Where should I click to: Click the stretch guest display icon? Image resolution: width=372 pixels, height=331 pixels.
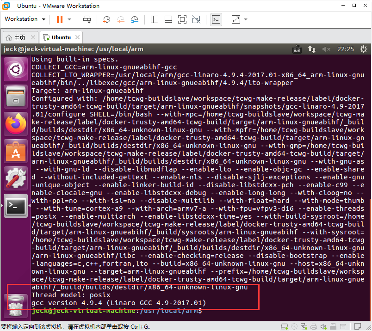[x=236, y=19]
